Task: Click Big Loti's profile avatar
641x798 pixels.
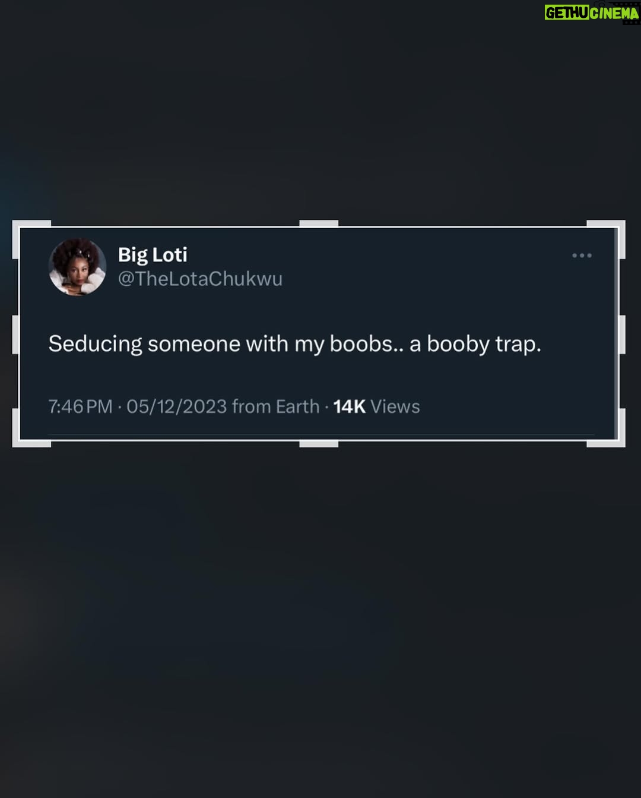Action: (x=77, y=267)
